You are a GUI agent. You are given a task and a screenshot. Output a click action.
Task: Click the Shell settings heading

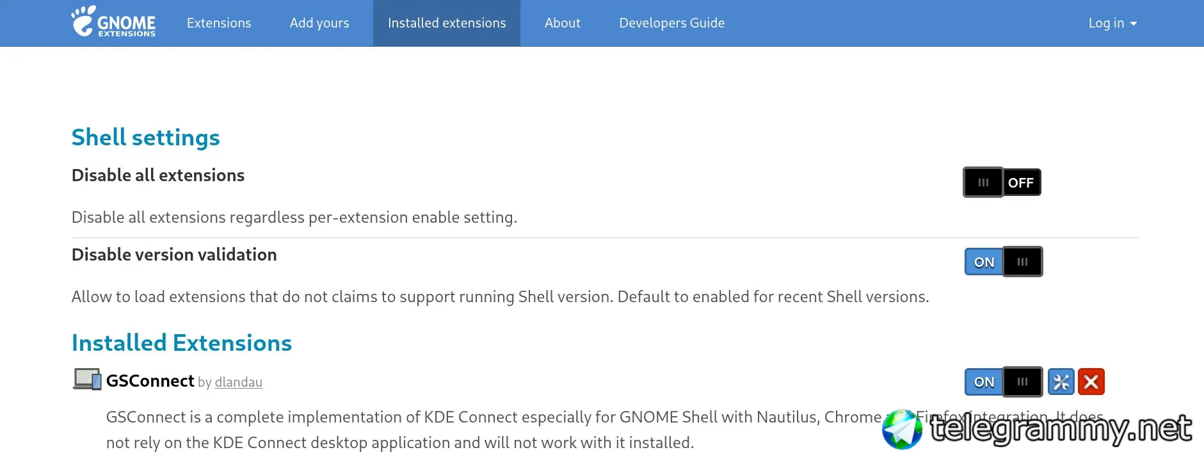point(145,138)
